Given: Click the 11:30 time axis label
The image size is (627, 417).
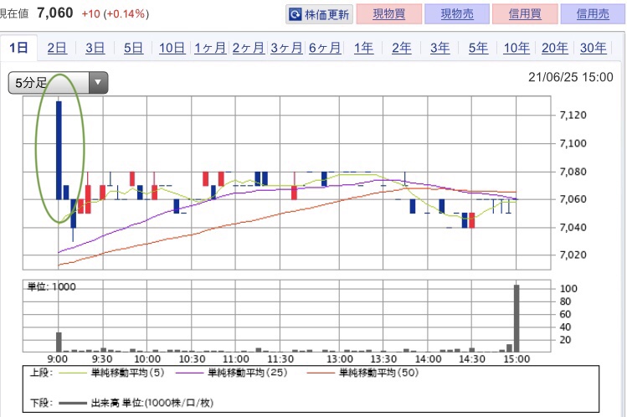Looking at the screenshot, I should point(280,358).
